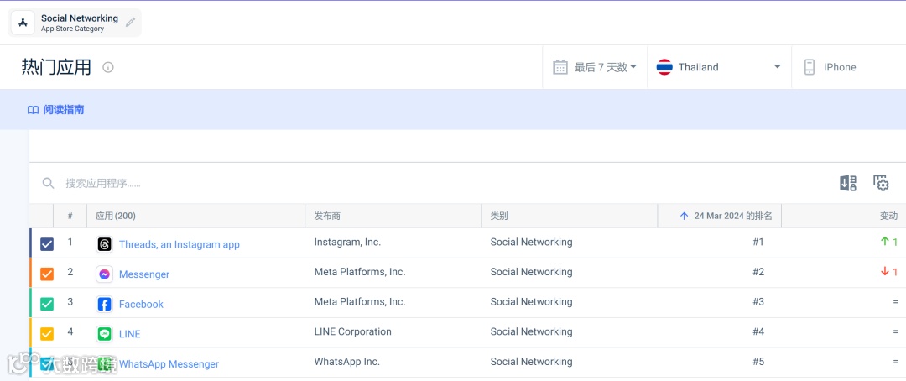Edit the Social Networking category with the pencil icon
906x381 pixels.
[x=131, y=23]
